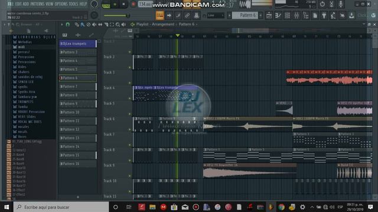Click the magnifier search icon in Browser header
378x212 pixels.
pyautogui.click(x=18, y=25)
